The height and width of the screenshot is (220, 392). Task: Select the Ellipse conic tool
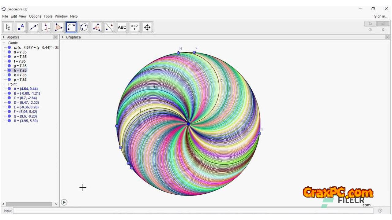tap(84, 27)
